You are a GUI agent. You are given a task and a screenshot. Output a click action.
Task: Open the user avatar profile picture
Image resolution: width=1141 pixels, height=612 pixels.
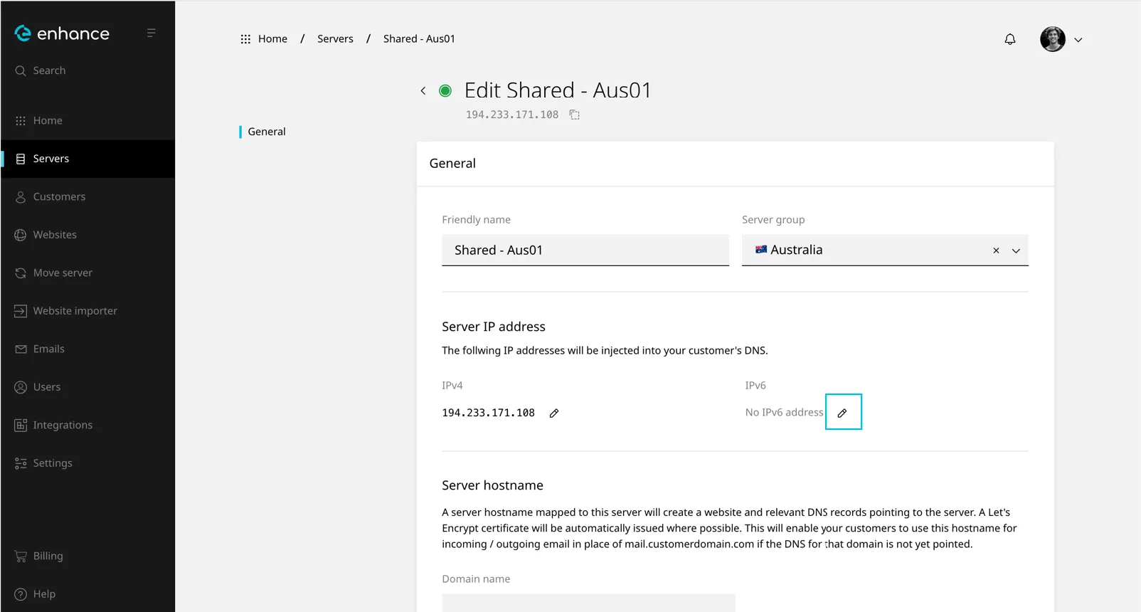(x=1052, y=39)
